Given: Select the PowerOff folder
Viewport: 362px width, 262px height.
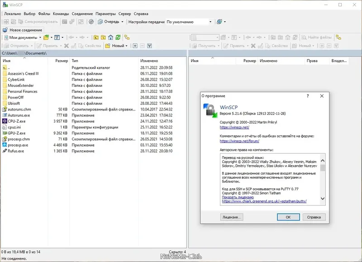Looking at the screenshot, I should coord(93,97).
